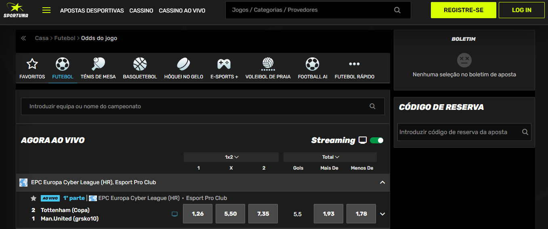Choose the Hóquei no Gelo icon
Viewport: 548px width, 229px height.
[x=184, y=64]
